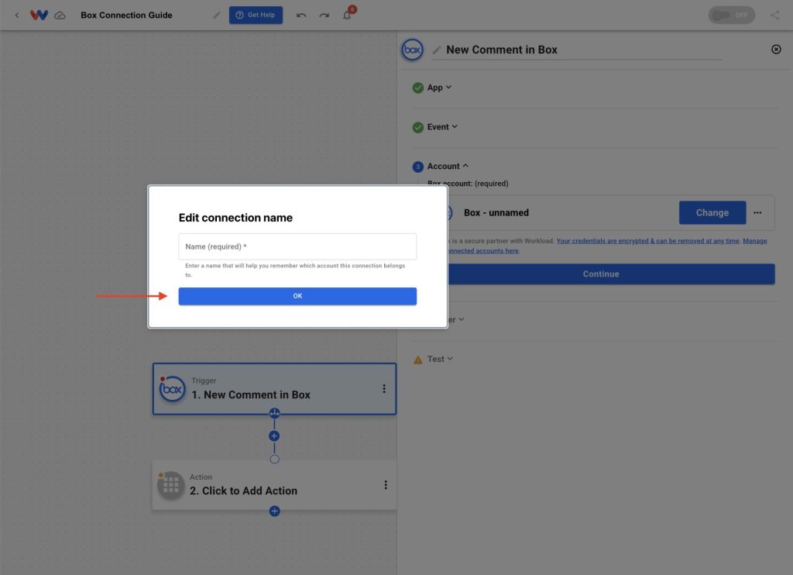
Task: Click the Change account button
Action: (712, 212)
